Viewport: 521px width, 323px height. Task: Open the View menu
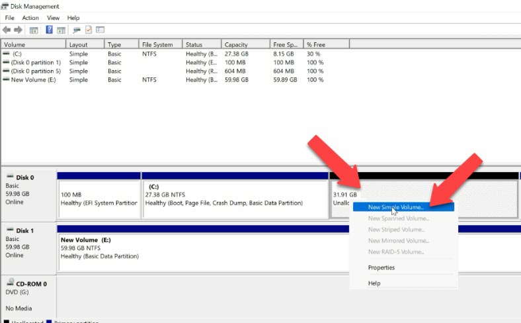click(53, 18)
